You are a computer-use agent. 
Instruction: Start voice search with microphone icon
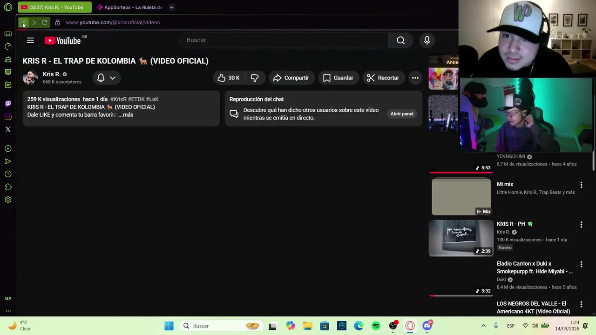pos(427,40)
